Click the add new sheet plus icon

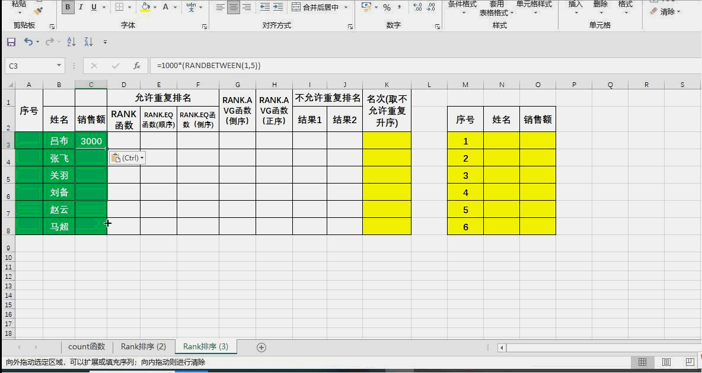(261, 347)
